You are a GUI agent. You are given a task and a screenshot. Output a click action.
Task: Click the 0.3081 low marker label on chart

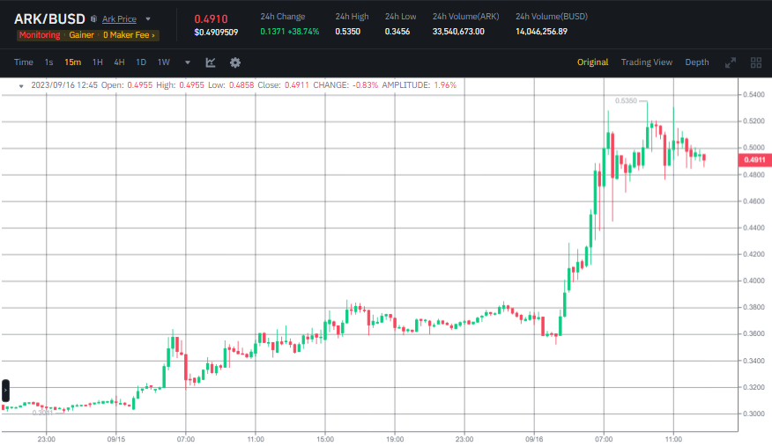point(42,413)
